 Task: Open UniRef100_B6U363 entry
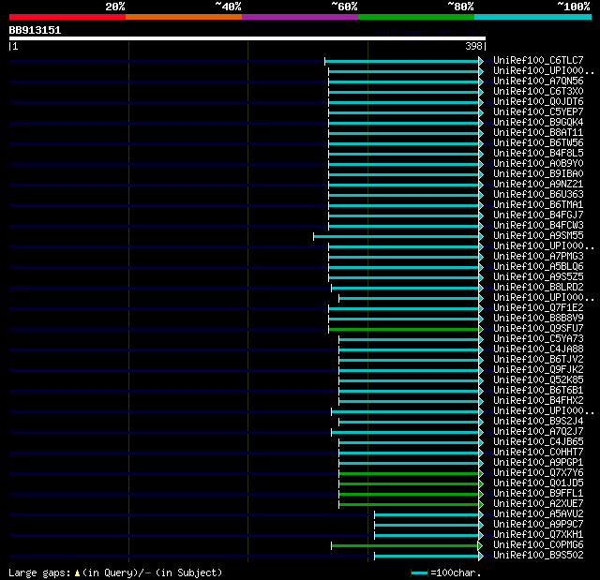click(x=538, y=195)
